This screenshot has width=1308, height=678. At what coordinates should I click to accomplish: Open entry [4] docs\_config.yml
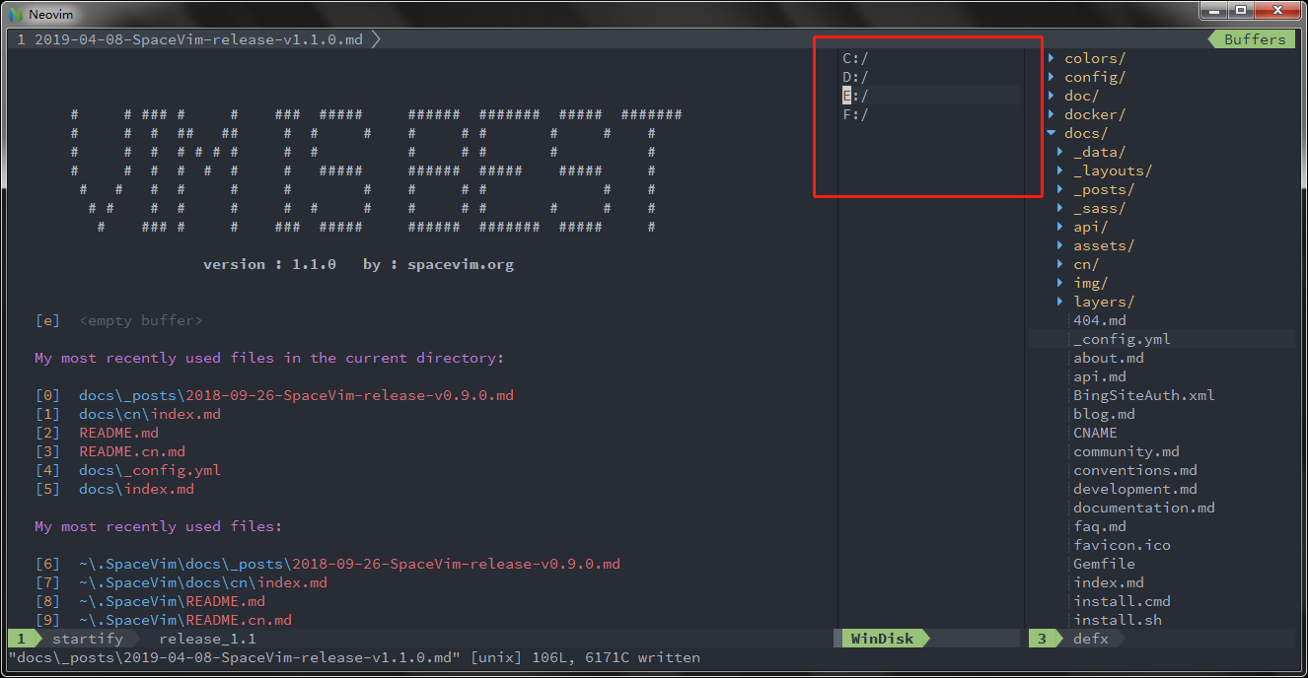coord(127,470)
